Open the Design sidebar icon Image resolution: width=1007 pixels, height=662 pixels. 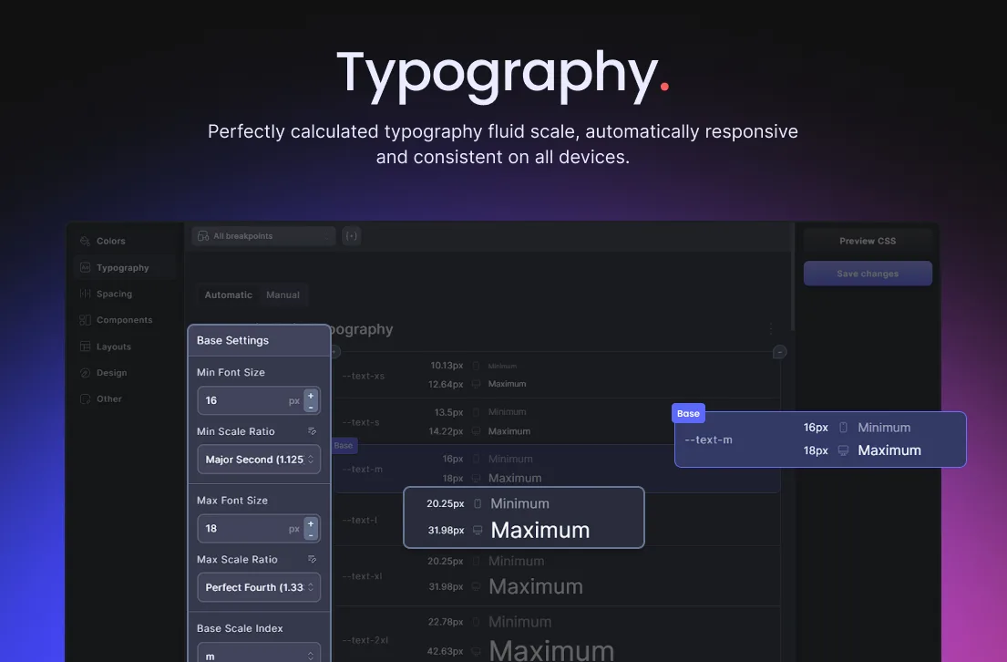point(85,373)
